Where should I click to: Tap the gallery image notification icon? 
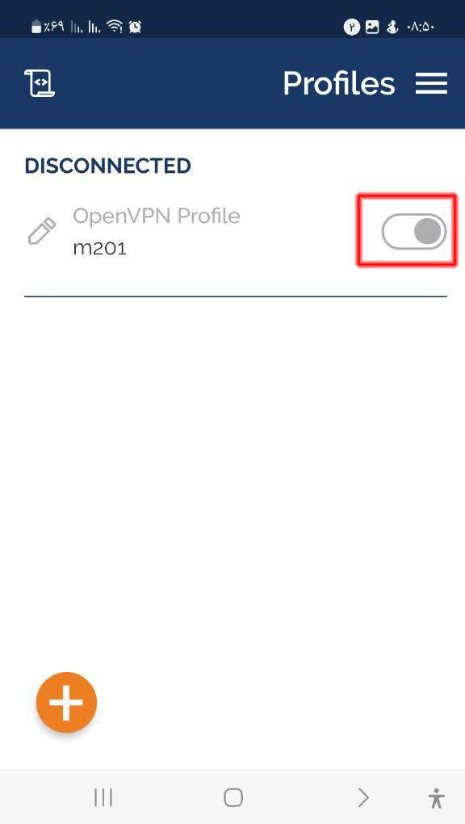tap(372, 27)
